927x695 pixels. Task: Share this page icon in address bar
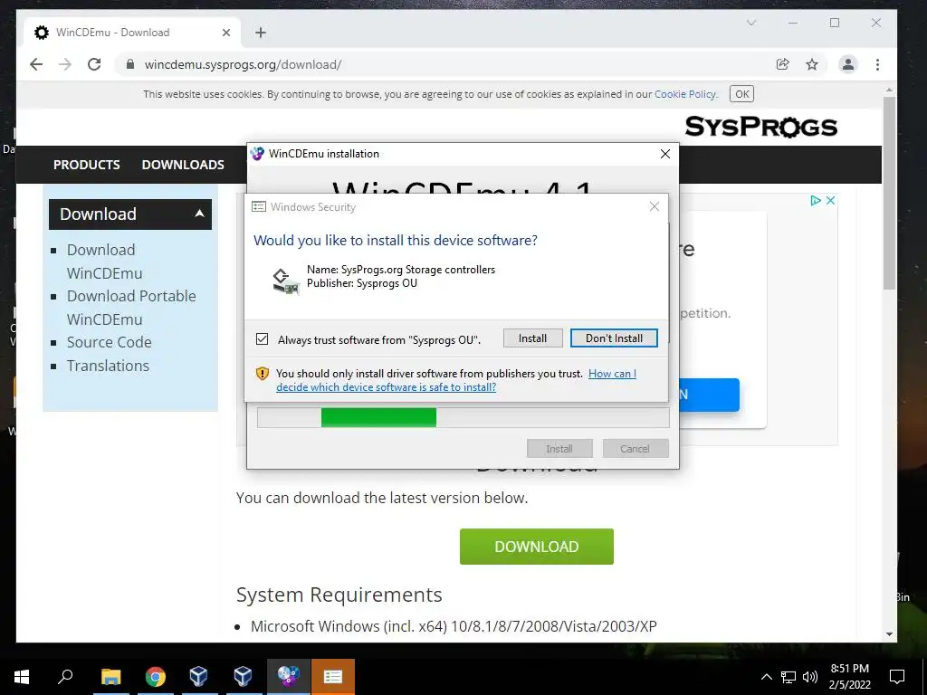783,64
